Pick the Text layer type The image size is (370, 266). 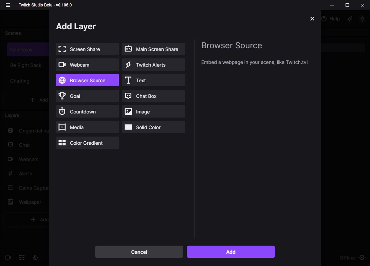pos(153,81)
